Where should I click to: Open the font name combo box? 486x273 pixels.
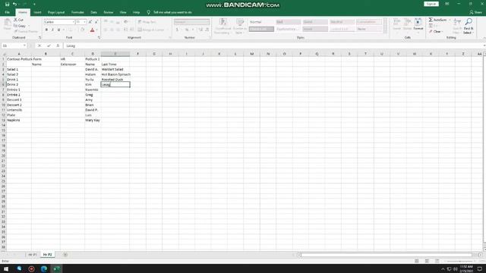point(59,22)
